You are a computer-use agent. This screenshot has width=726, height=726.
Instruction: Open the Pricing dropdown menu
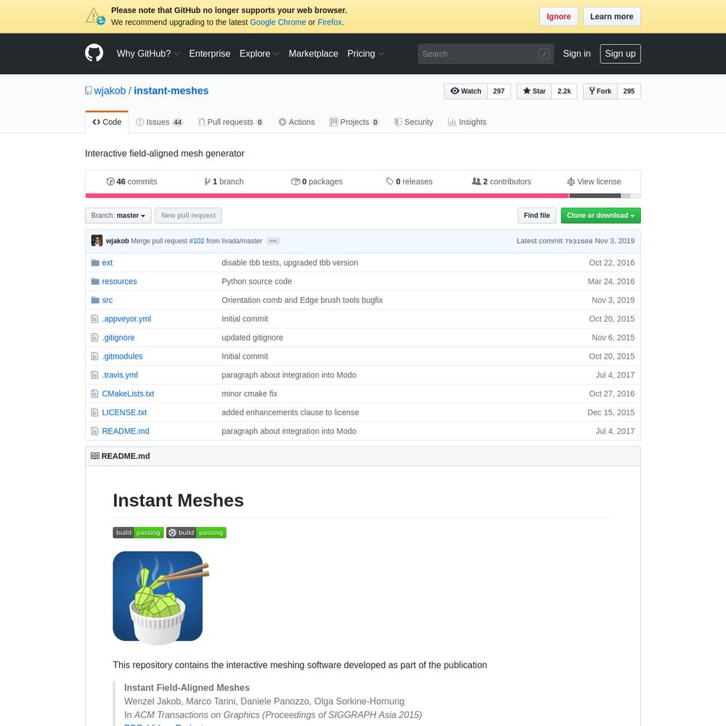[366, 54]
